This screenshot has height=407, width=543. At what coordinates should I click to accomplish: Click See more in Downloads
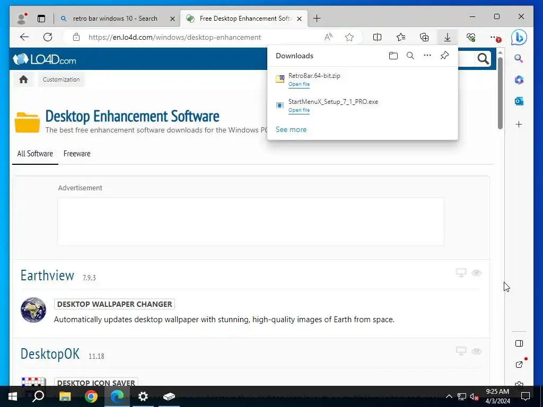click(291, 129)
